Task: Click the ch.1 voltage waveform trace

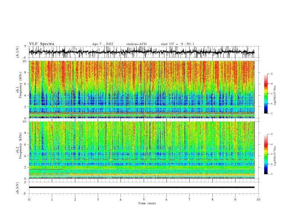Action: tap(141, 52)
